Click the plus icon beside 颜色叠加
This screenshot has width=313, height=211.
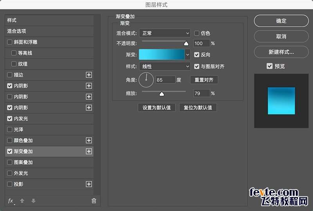pyautogui.click(x=89, y=140)
